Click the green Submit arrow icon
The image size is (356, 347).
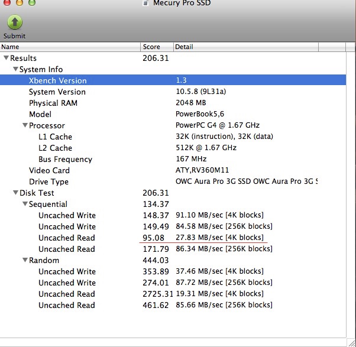tap(15, 22)
